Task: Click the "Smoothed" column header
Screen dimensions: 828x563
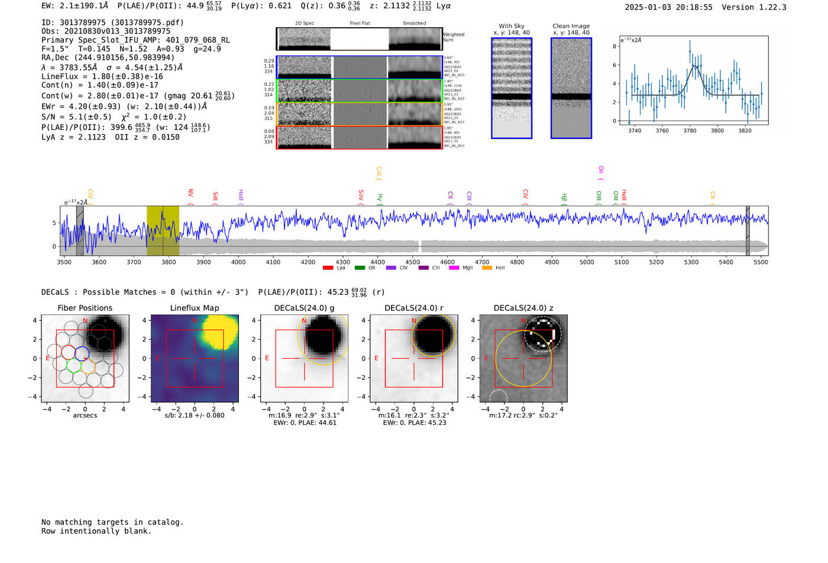Action: pos(415,24)
